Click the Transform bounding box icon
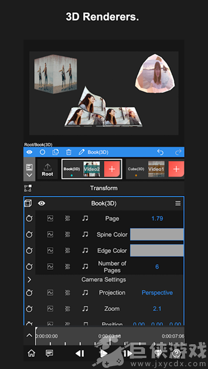 [x=28, y=189]
